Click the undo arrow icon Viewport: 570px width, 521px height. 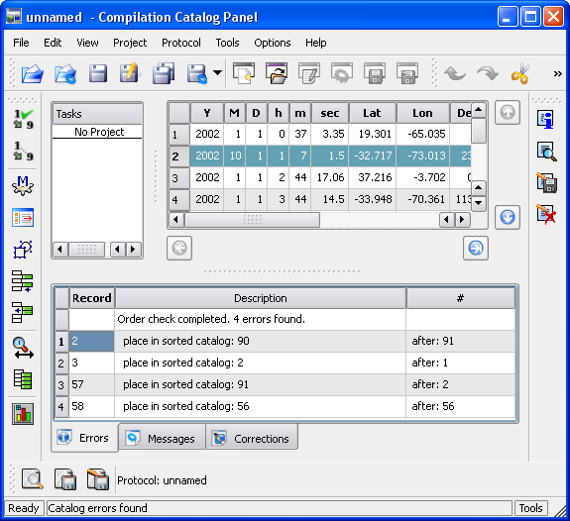click(x=455, y=73)
